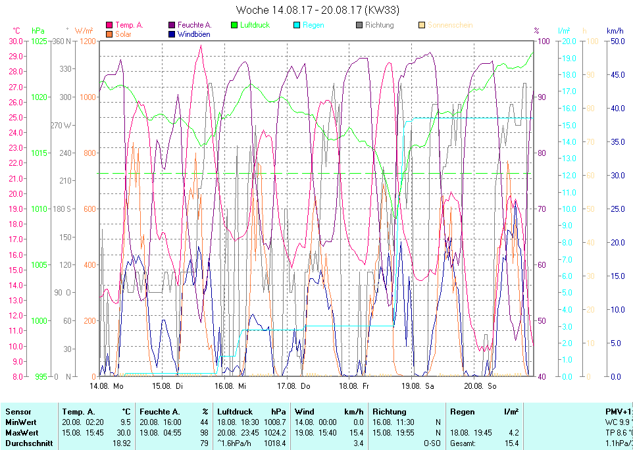The height and width of the screenshot is (450, 633).
Task: Click the minimum temperature value '9.5'
Action: tap(126, 422)
